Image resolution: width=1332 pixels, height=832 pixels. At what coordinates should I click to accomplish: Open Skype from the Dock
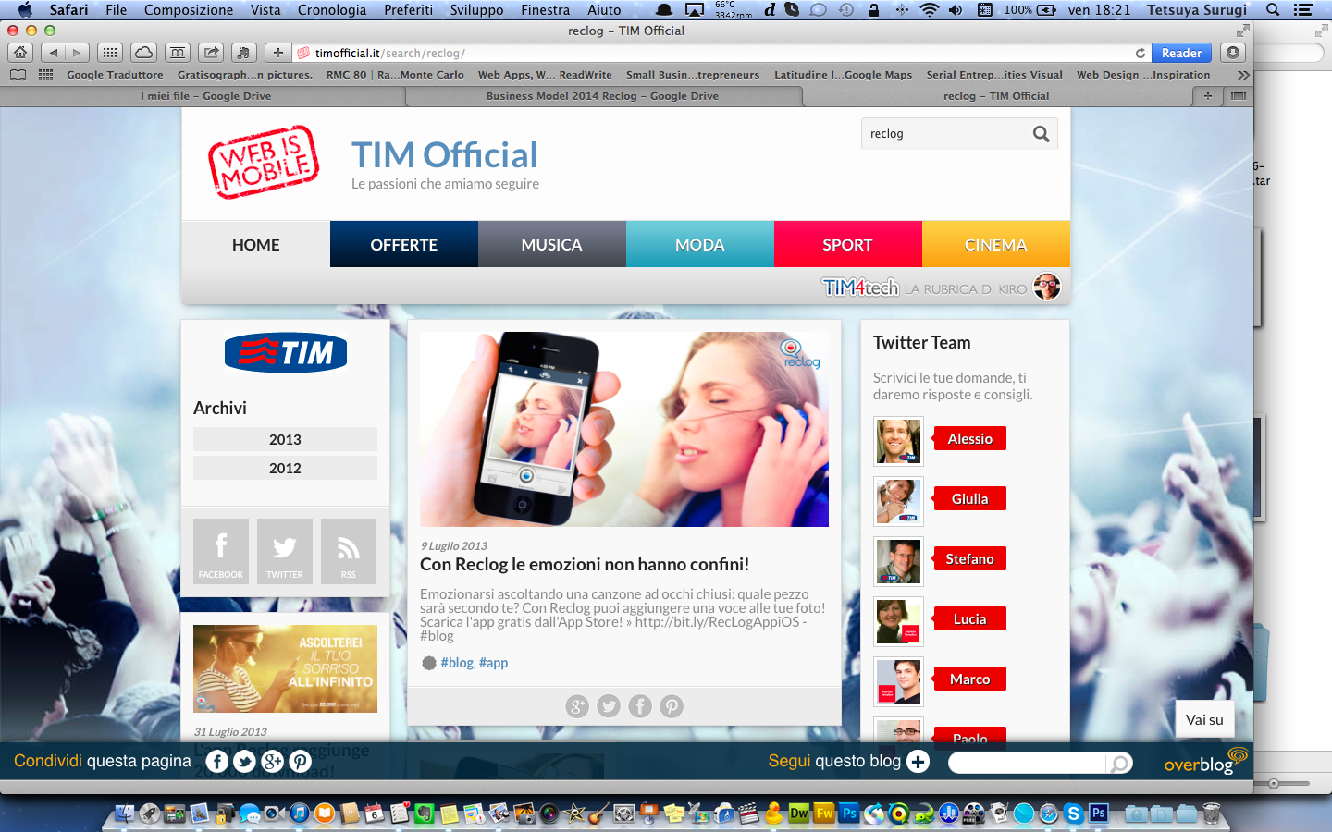pyautogui.click(x=1073, y=814)
